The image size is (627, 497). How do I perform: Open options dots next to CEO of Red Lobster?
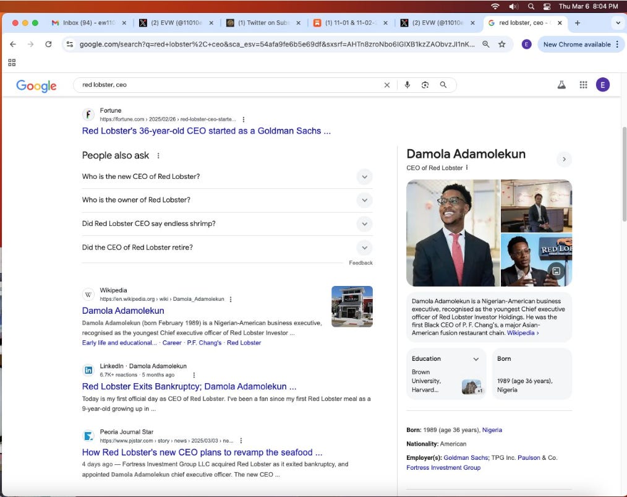coord(467,168)
